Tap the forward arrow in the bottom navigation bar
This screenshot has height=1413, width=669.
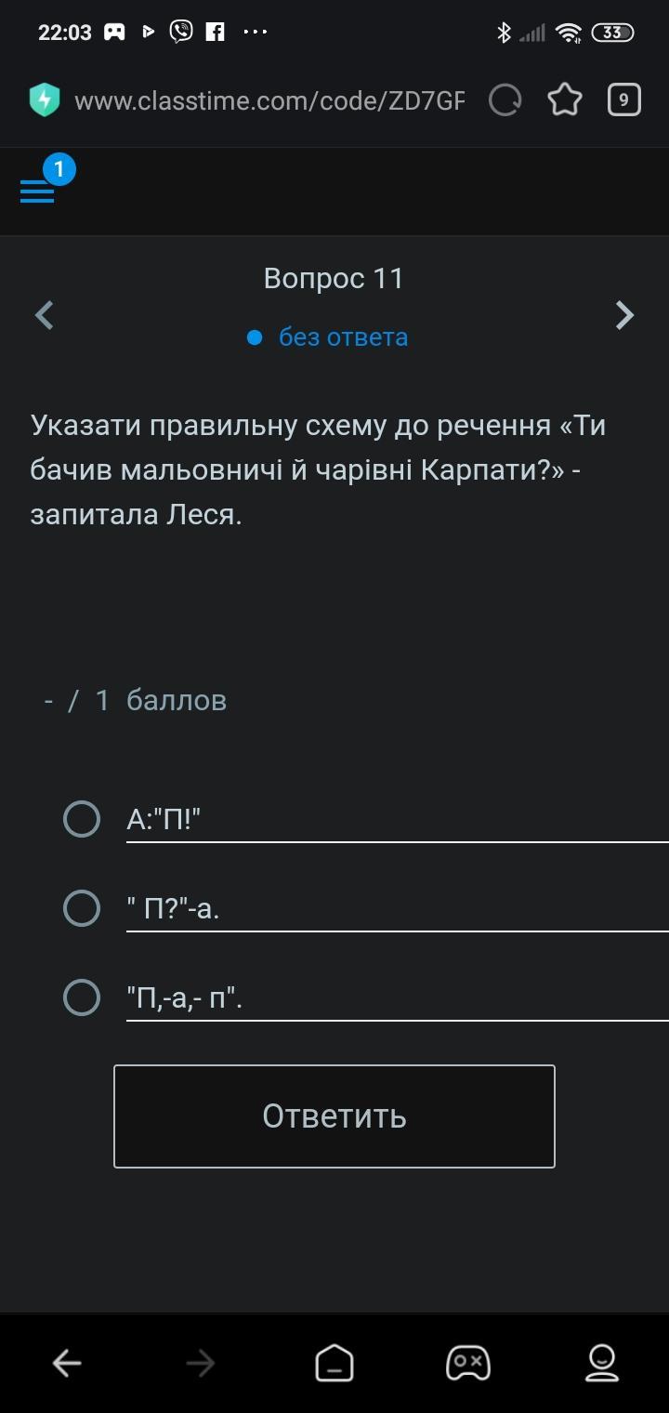[201, 1364]
